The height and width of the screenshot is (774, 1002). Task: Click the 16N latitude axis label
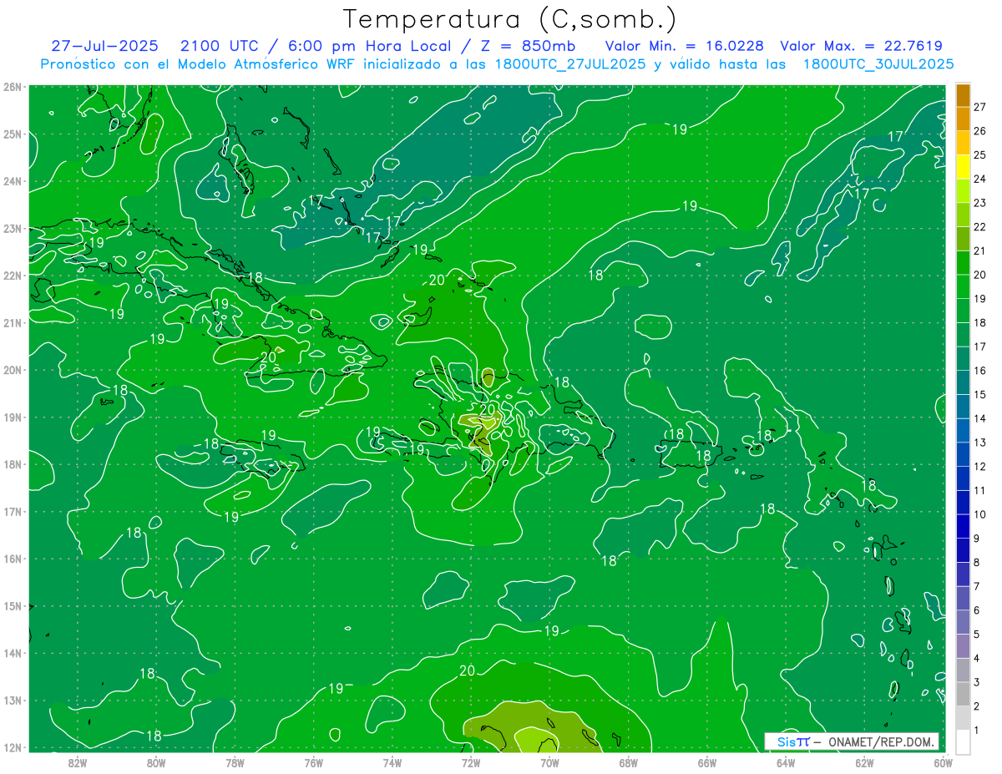pyautogui.click(x=13, y=559)
